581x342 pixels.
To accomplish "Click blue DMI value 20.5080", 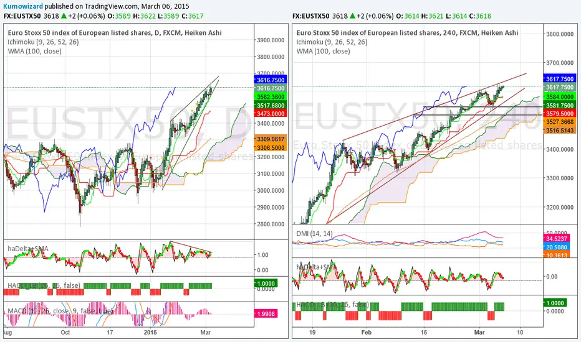I will (557, 247).
